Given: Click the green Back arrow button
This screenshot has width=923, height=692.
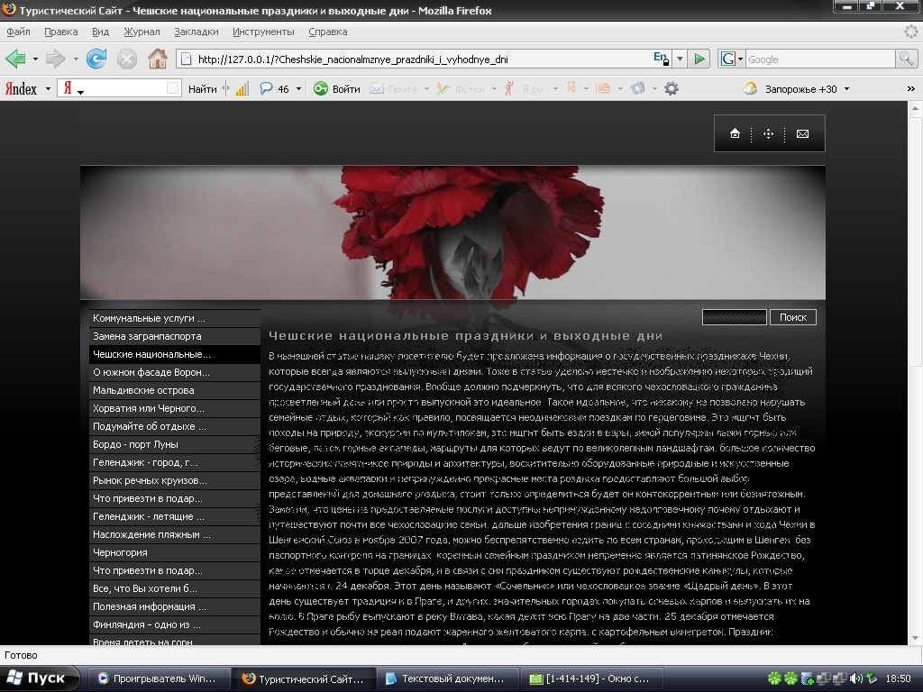Looking at the screenshot, I should click(x=15, y=59).
